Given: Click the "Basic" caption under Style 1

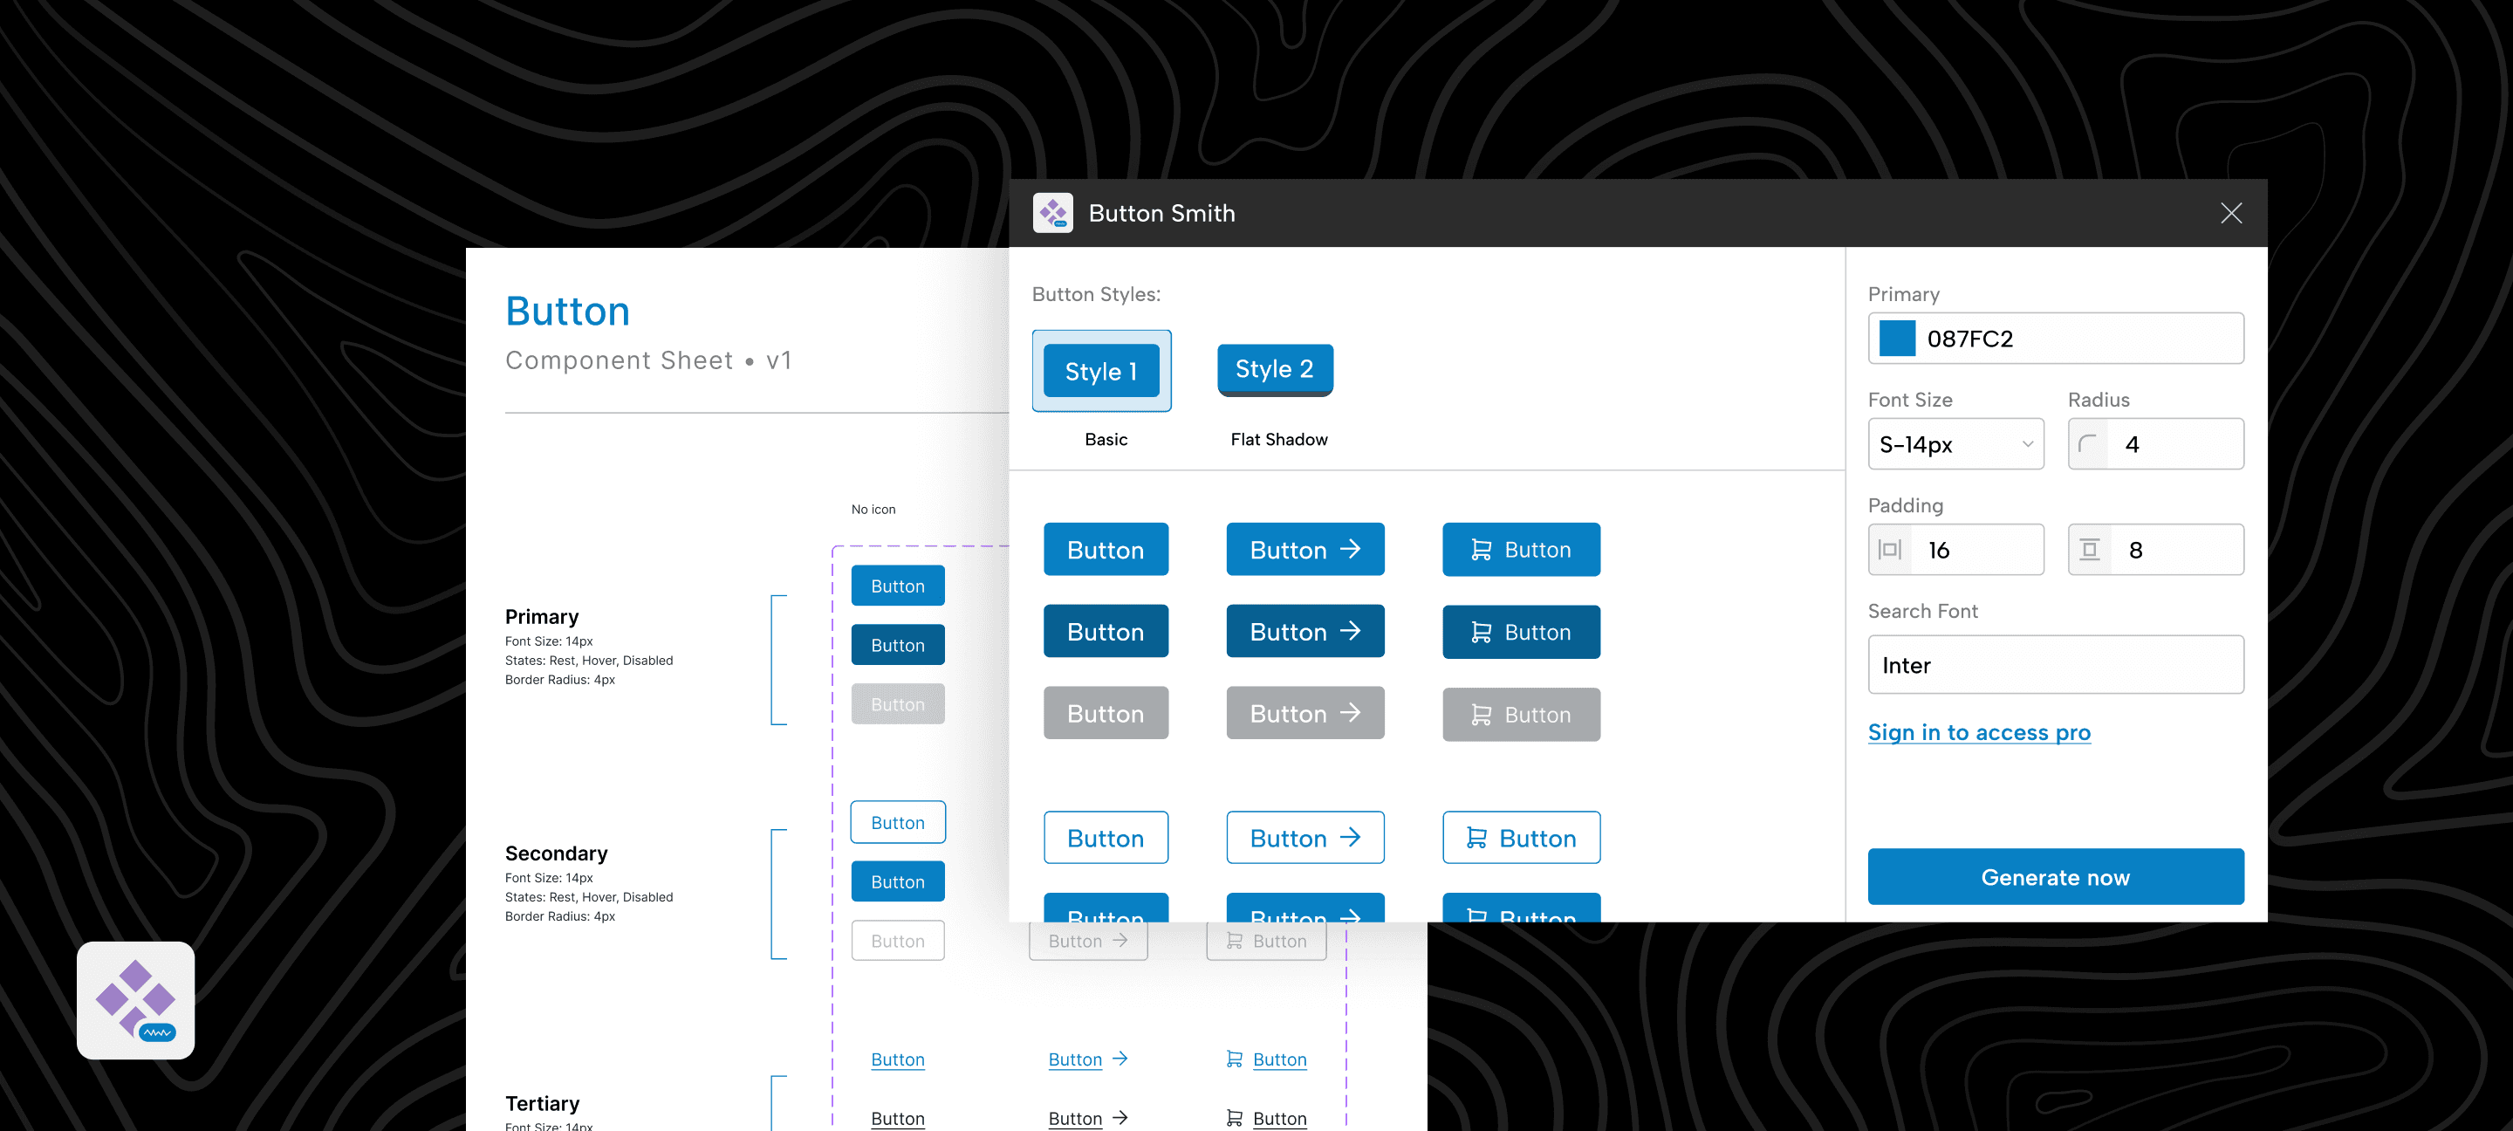Looking at the screenshot, I should pyautogui.click(x=1106, y=439).
